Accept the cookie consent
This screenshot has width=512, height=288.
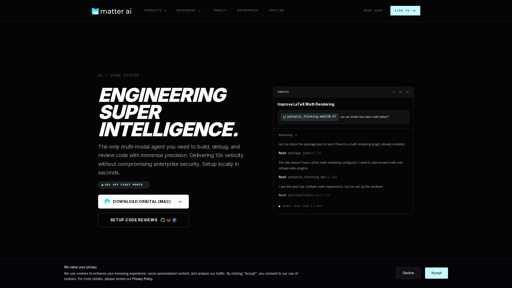pyautogui.click(x=436, y=273)
